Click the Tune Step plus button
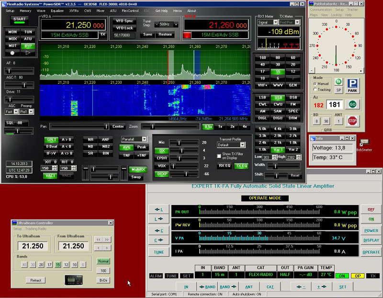This screenshot has height=298, width=383. [x=176, y=24]
